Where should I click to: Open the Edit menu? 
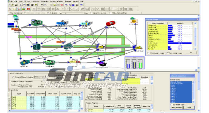click(16, 1)
